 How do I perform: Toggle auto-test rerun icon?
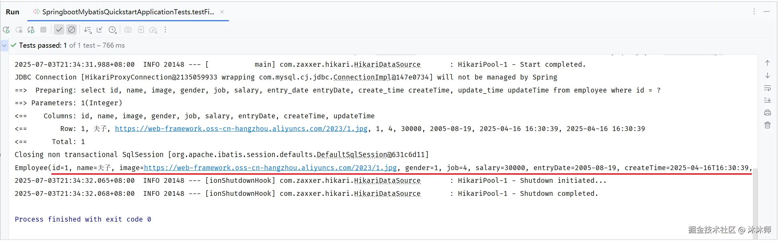(31, 30)
